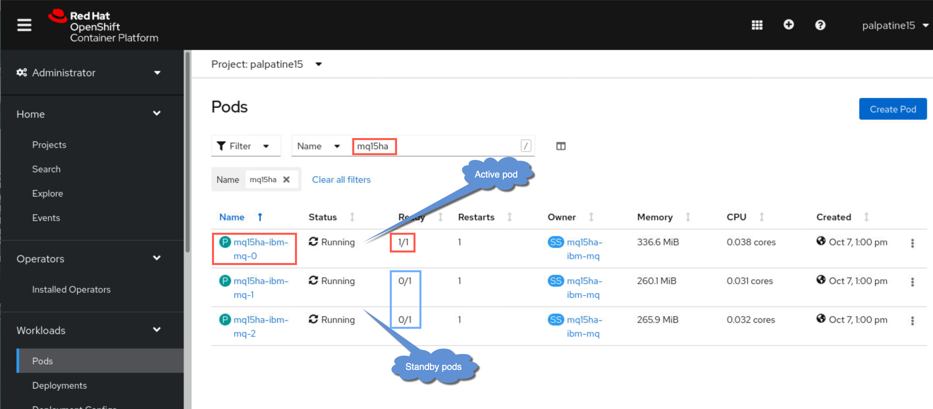Screen dimensions: 933x409
Task: Open owner mq15ha-ibm-mq of mq-0 pod
Action: click(x=584, y=249)
